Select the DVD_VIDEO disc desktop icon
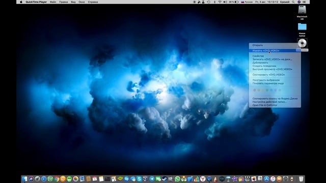 coord(302,43)
